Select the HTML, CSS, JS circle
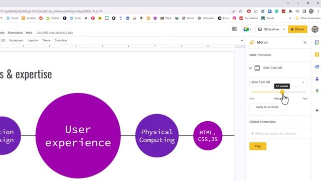Viewport: 321px width, 181px height. click(x=208, y=136)
